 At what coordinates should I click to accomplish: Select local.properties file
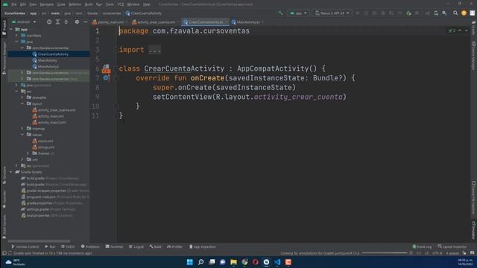click(x=47, y=215)
